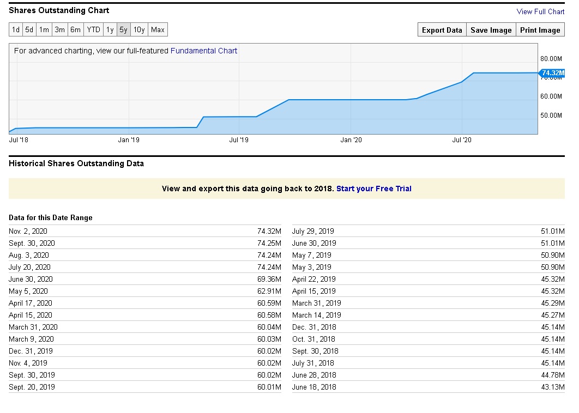Click the June 18, 2018 data row

pyautogui.click(x=428, y=387)
